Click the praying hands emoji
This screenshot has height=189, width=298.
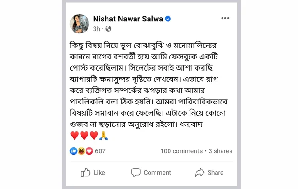tap(104, 136)
